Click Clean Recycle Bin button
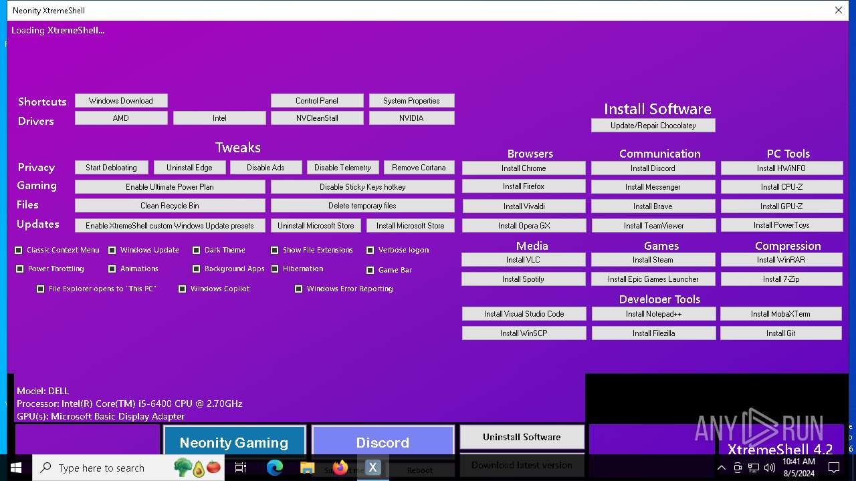856x481 pixels. pos(170,206)
